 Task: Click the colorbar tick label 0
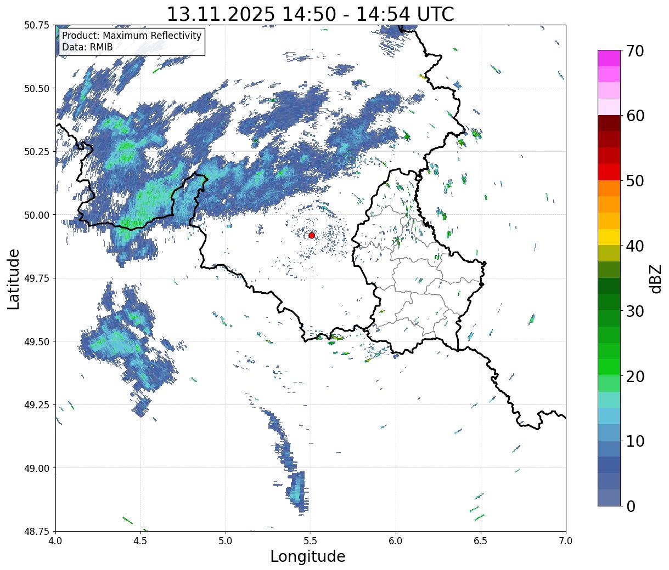[631, 506]
